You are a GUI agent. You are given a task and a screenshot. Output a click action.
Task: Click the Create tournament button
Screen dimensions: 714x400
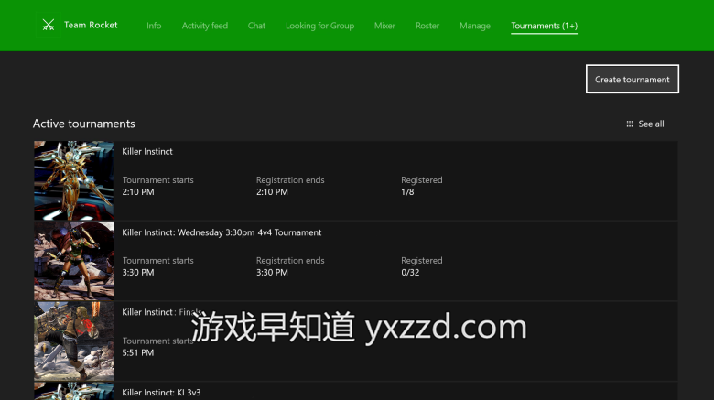[632, 80]
